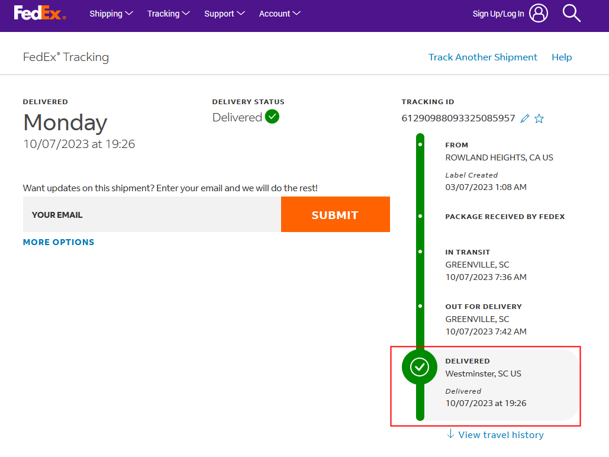
Task: Expand MORE OPTIONS
Action: point(59,242)
